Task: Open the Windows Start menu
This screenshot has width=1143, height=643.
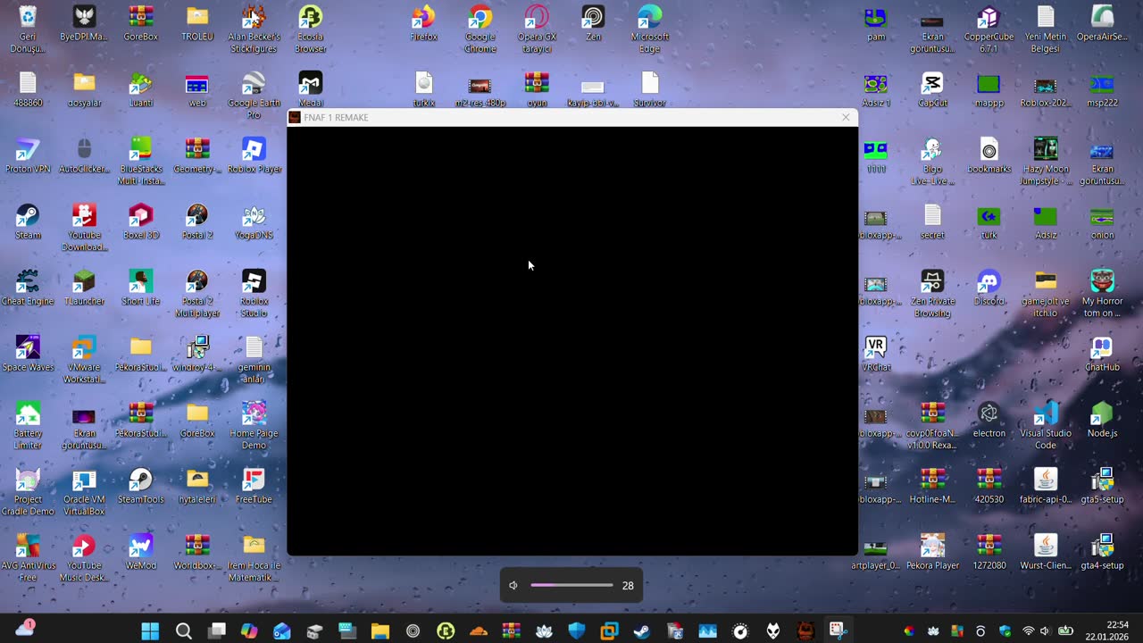Action: [x=150, y=631]
